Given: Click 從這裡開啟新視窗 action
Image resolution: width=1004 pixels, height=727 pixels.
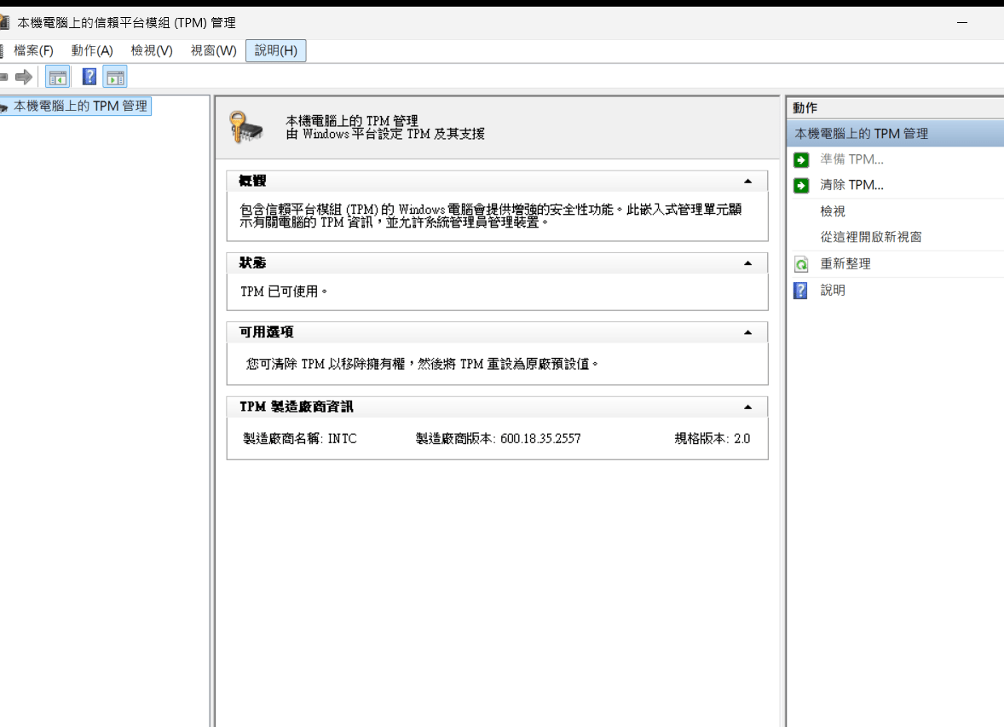Looking at the screenshot, I should [871, 237].
